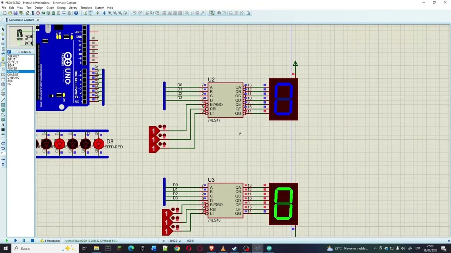Pause the running simulation
Screen dimensions: 451x253
24,241
